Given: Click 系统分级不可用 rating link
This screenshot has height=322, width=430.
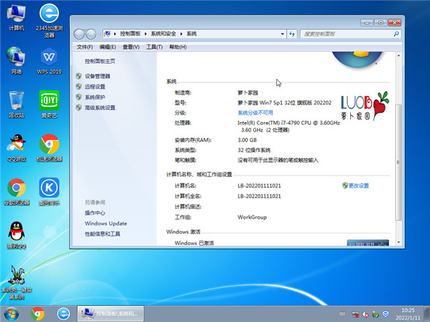Looking at the screenshot, I should click(255, 113).
